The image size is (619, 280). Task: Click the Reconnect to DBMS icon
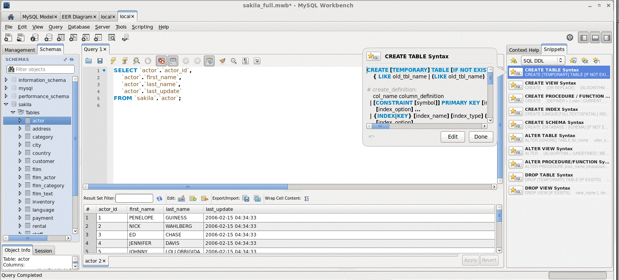click(x=125, y=38)
